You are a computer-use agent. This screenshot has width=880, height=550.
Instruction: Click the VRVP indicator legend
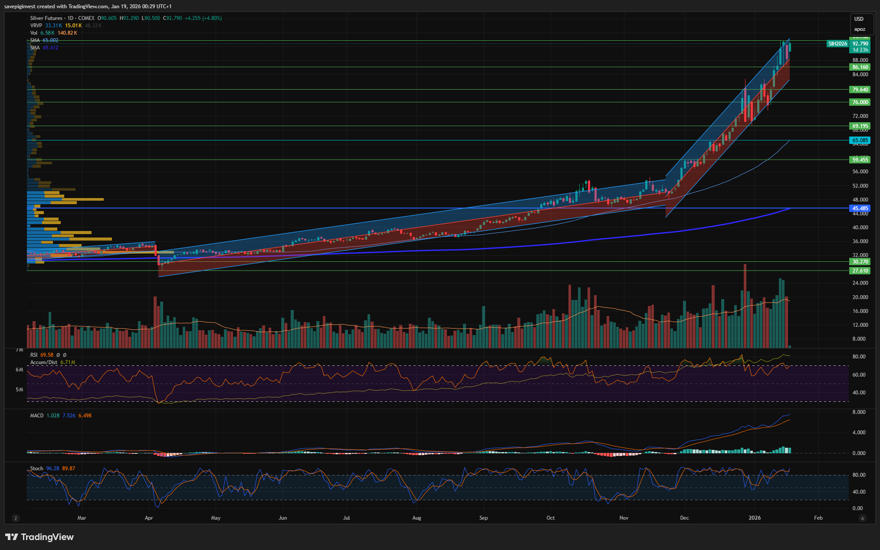[36, 26]
